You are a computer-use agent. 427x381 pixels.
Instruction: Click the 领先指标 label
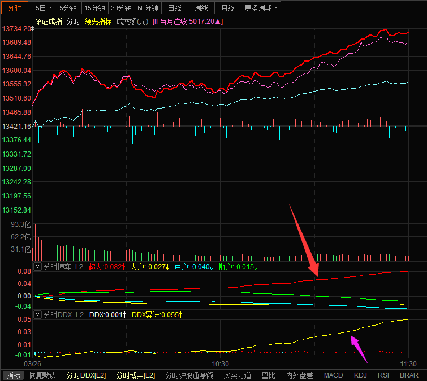coord(98,21)
